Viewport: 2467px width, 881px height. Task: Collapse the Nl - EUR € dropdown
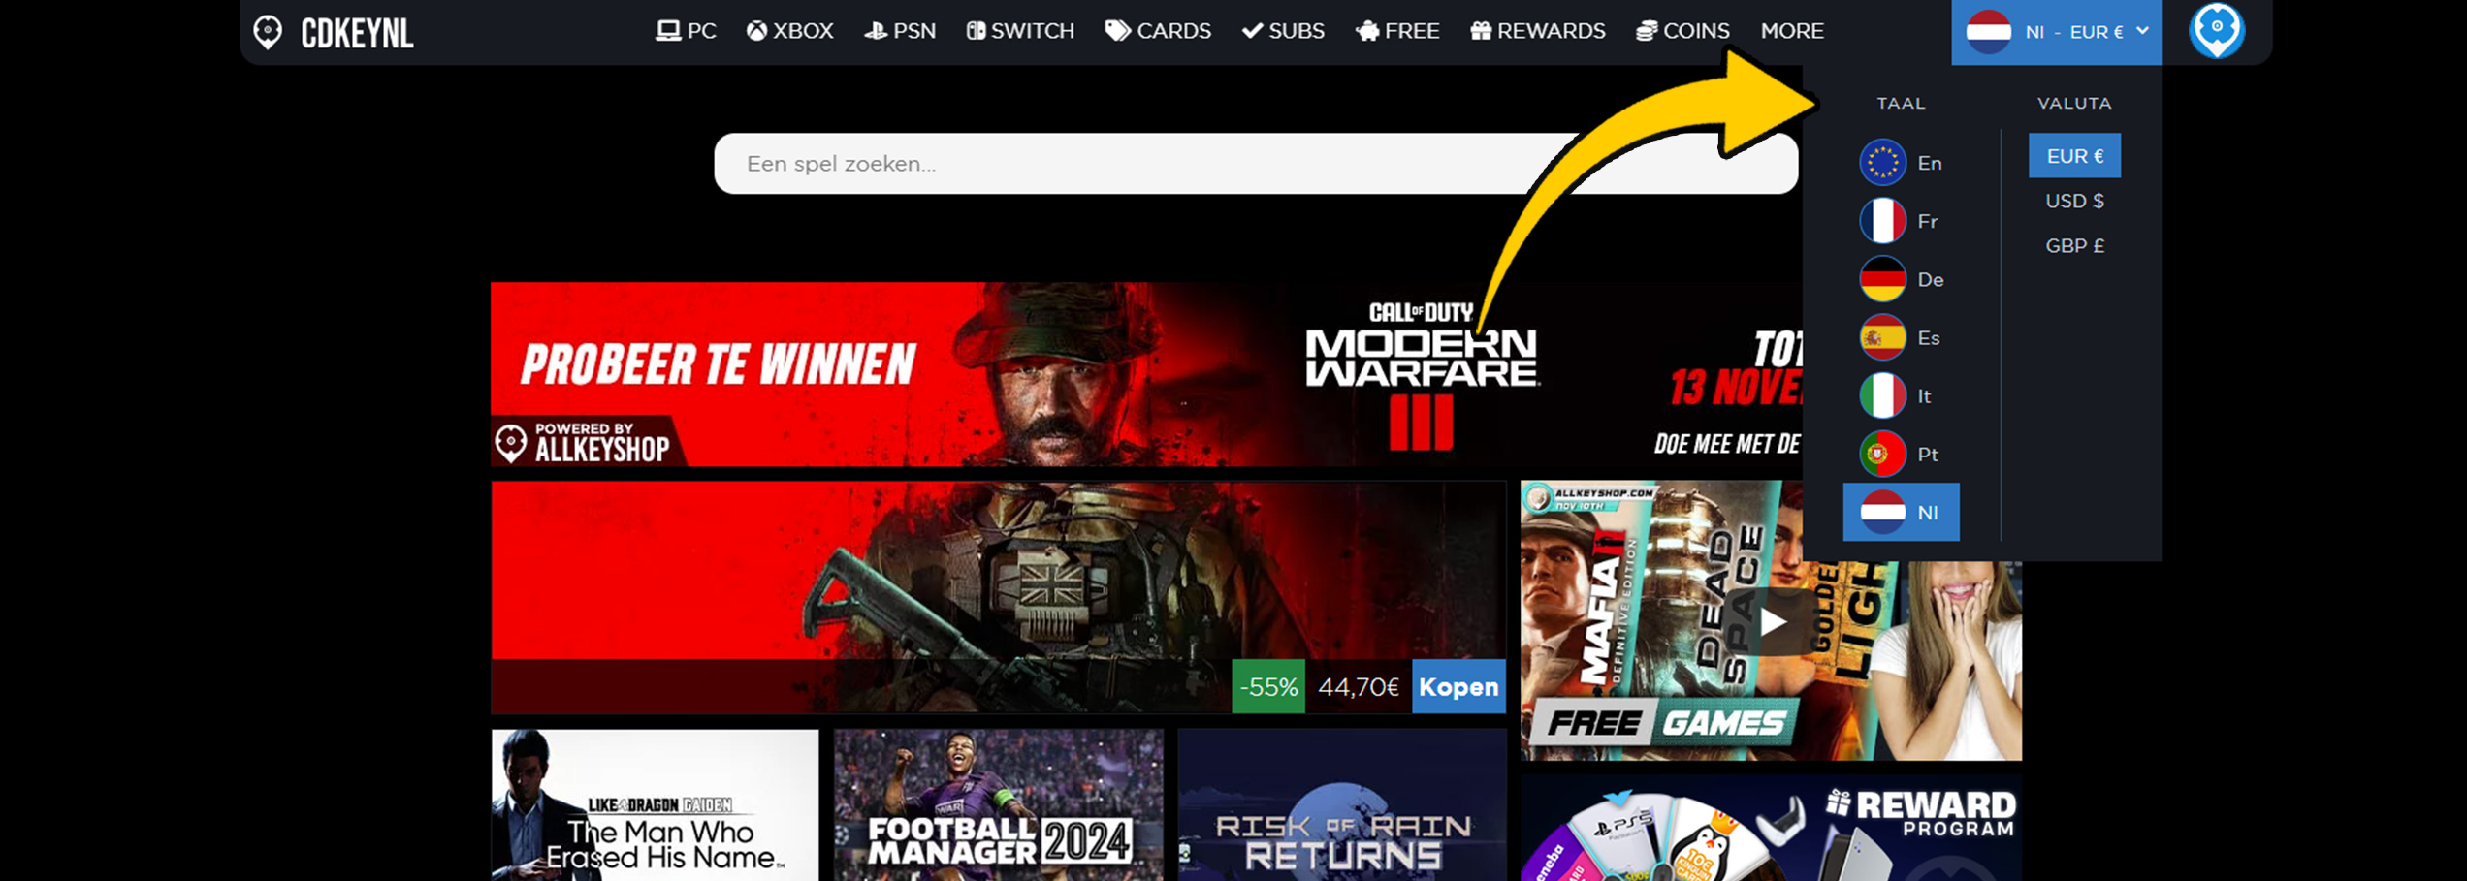[x=2056, y=32]
